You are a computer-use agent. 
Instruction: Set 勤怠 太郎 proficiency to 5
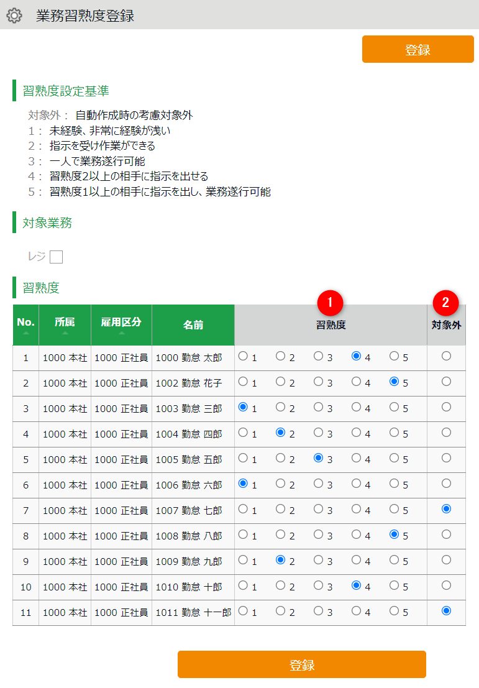[394, 356]
